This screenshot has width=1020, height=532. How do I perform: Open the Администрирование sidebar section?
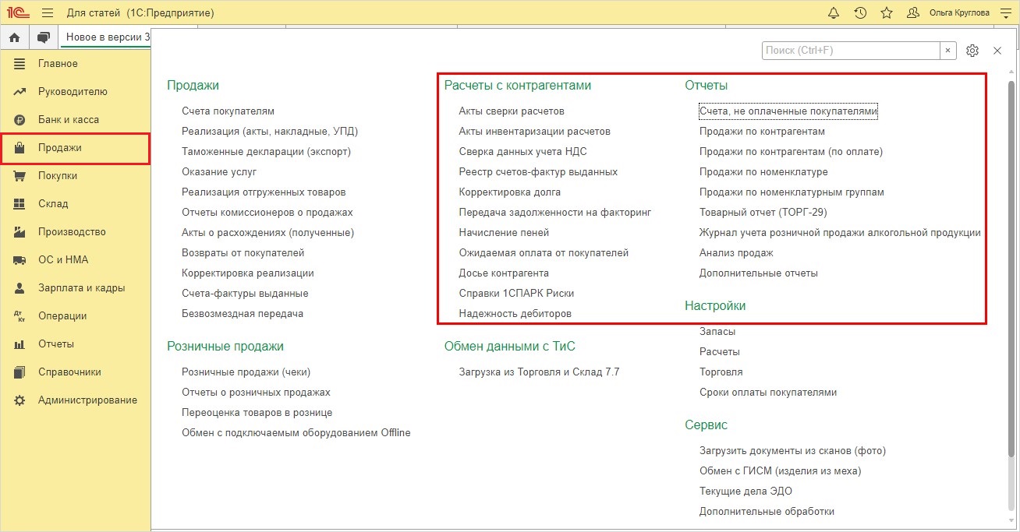pyautogui.click(x=76, y=400)
